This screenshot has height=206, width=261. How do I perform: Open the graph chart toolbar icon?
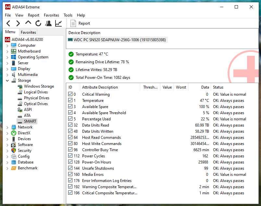tap(58, 23)
